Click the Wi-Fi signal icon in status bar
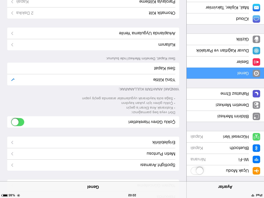264x198 pixels. tap(253, 195)
